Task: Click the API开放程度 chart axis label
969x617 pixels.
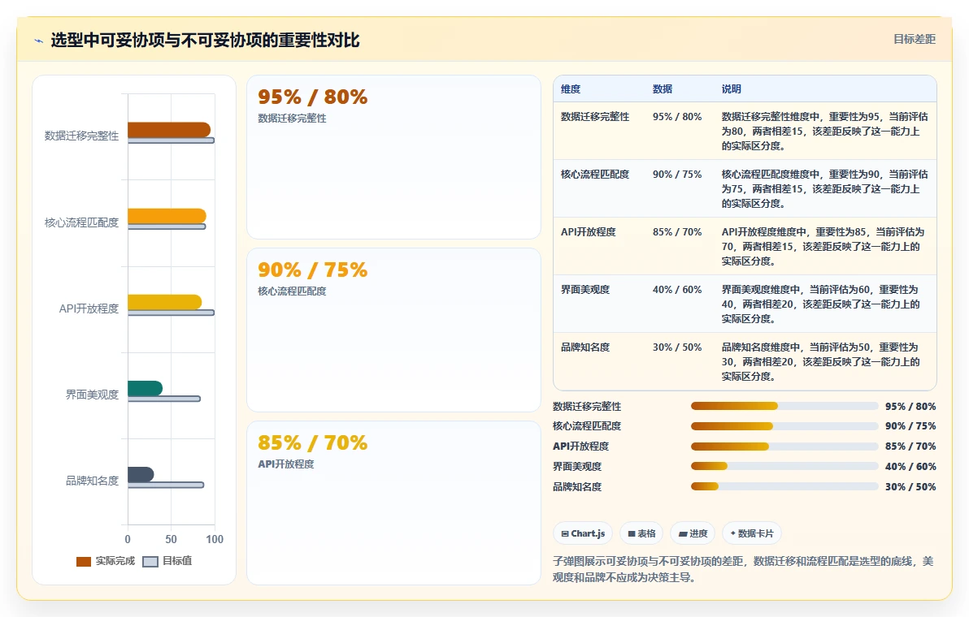Action: coord(89,308)
